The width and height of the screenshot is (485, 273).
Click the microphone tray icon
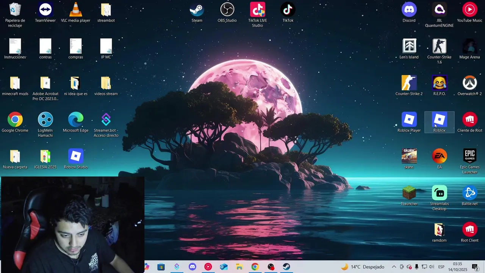[416, 267]
